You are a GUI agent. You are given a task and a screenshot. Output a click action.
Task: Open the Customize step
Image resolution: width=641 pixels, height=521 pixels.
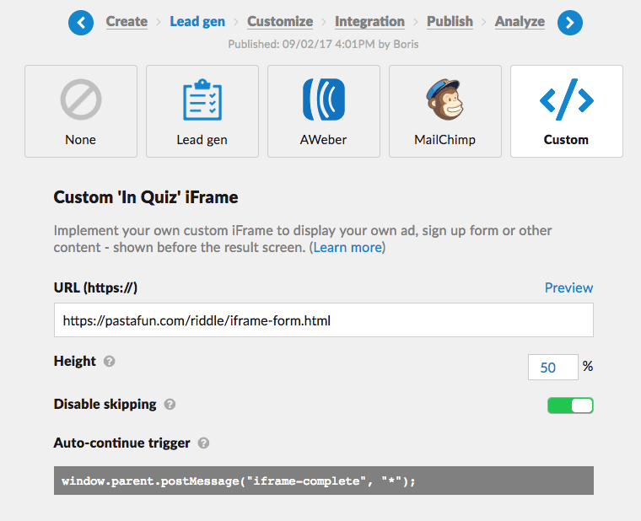280,21
